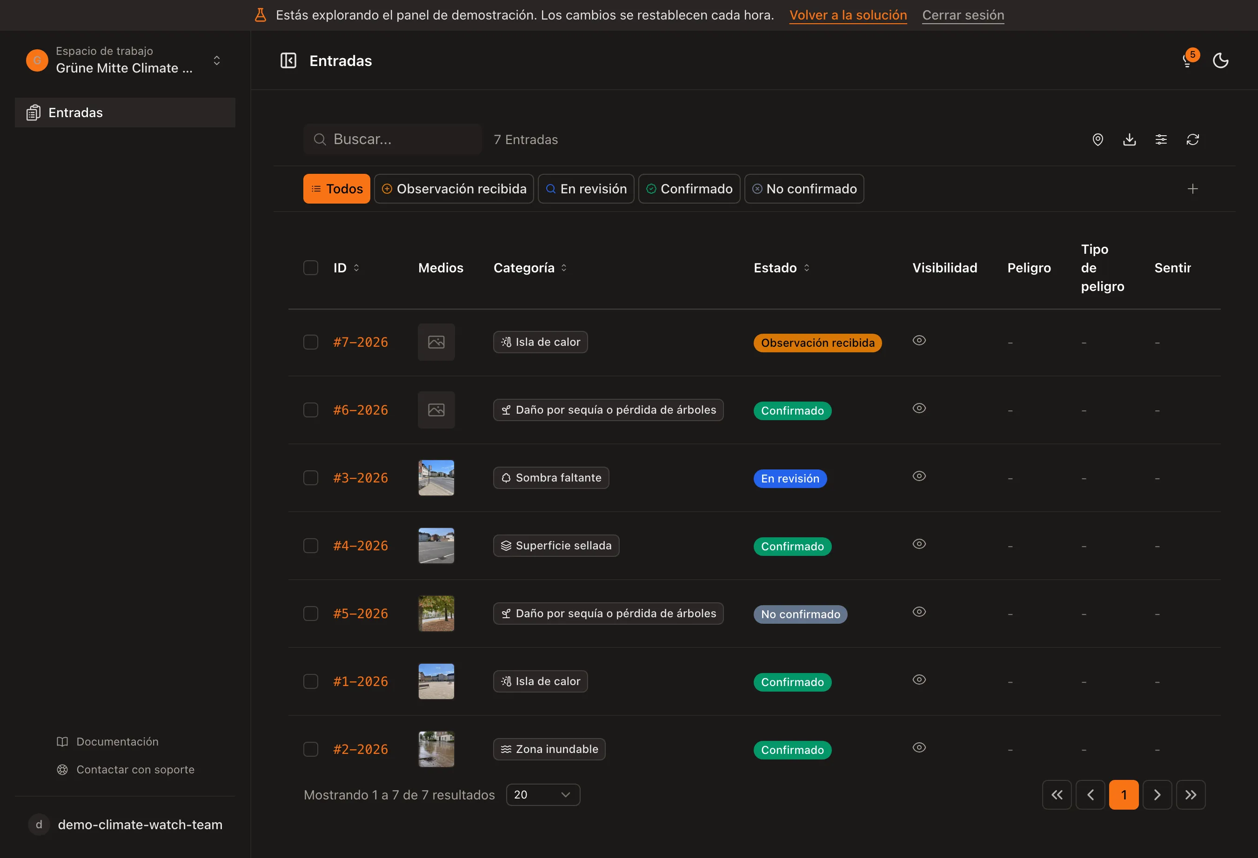Select the checkbox for entry #6-2026

point(311,410)
